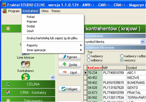Open the Okno menu

pos(45,11)
